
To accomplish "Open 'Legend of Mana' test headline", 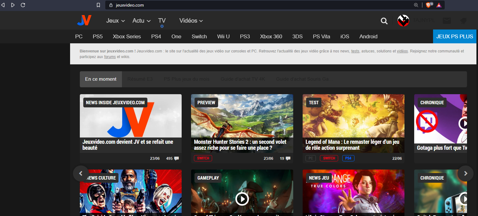I will (353, 145).
